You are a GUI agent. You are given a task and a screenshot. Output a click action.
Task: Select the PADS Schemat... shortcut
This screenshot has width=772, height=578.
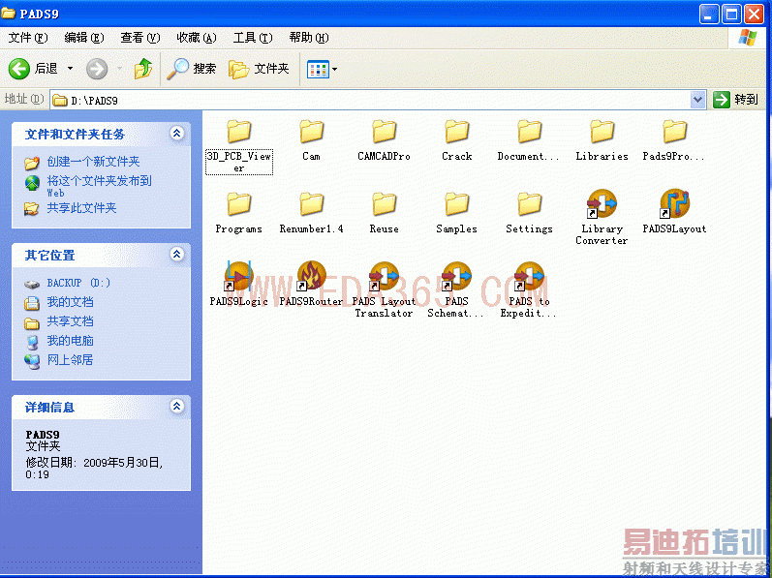pyautogui.click(x=456, y=290)
